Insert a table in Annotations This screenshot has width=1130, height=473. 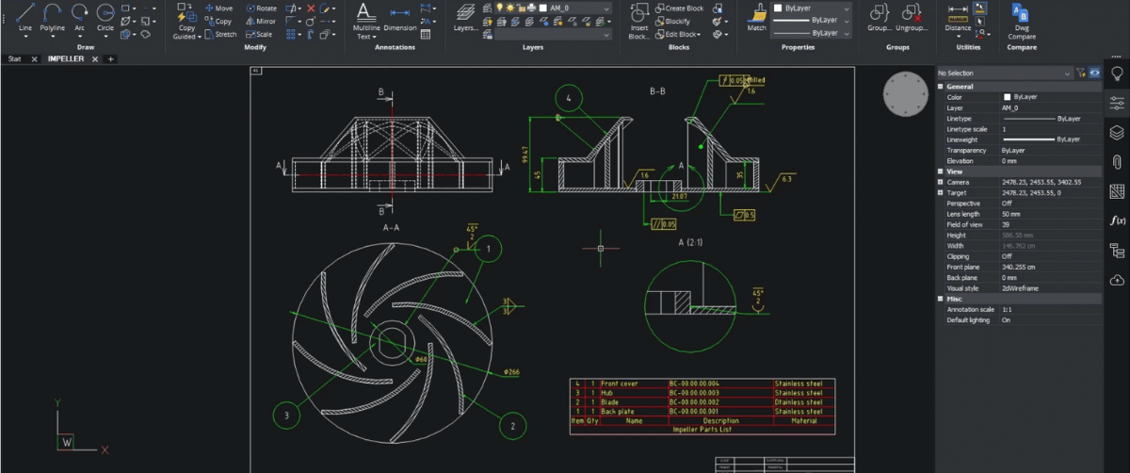click(426, 34)
